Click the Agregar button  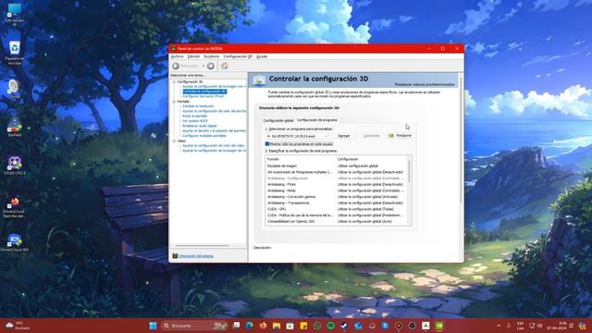pyautogui.click(x=343, y=136)
